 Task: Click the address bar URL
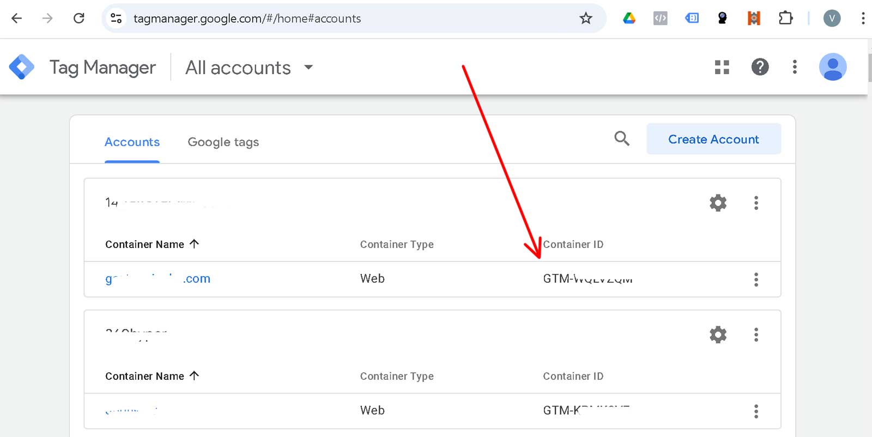247,19
